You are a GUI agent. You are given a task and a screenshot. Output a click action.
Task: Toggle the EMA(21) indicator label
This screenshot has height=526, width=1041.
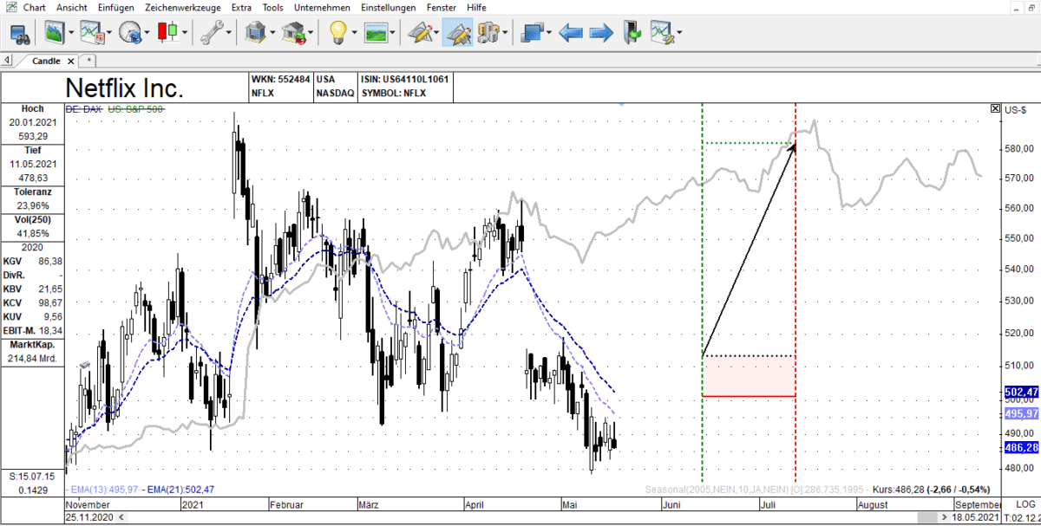point(180,490)
